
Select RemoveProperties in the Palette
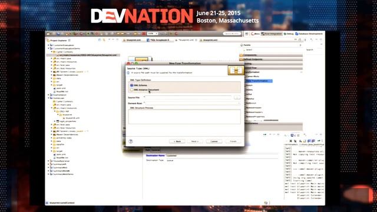click(255, 117)
